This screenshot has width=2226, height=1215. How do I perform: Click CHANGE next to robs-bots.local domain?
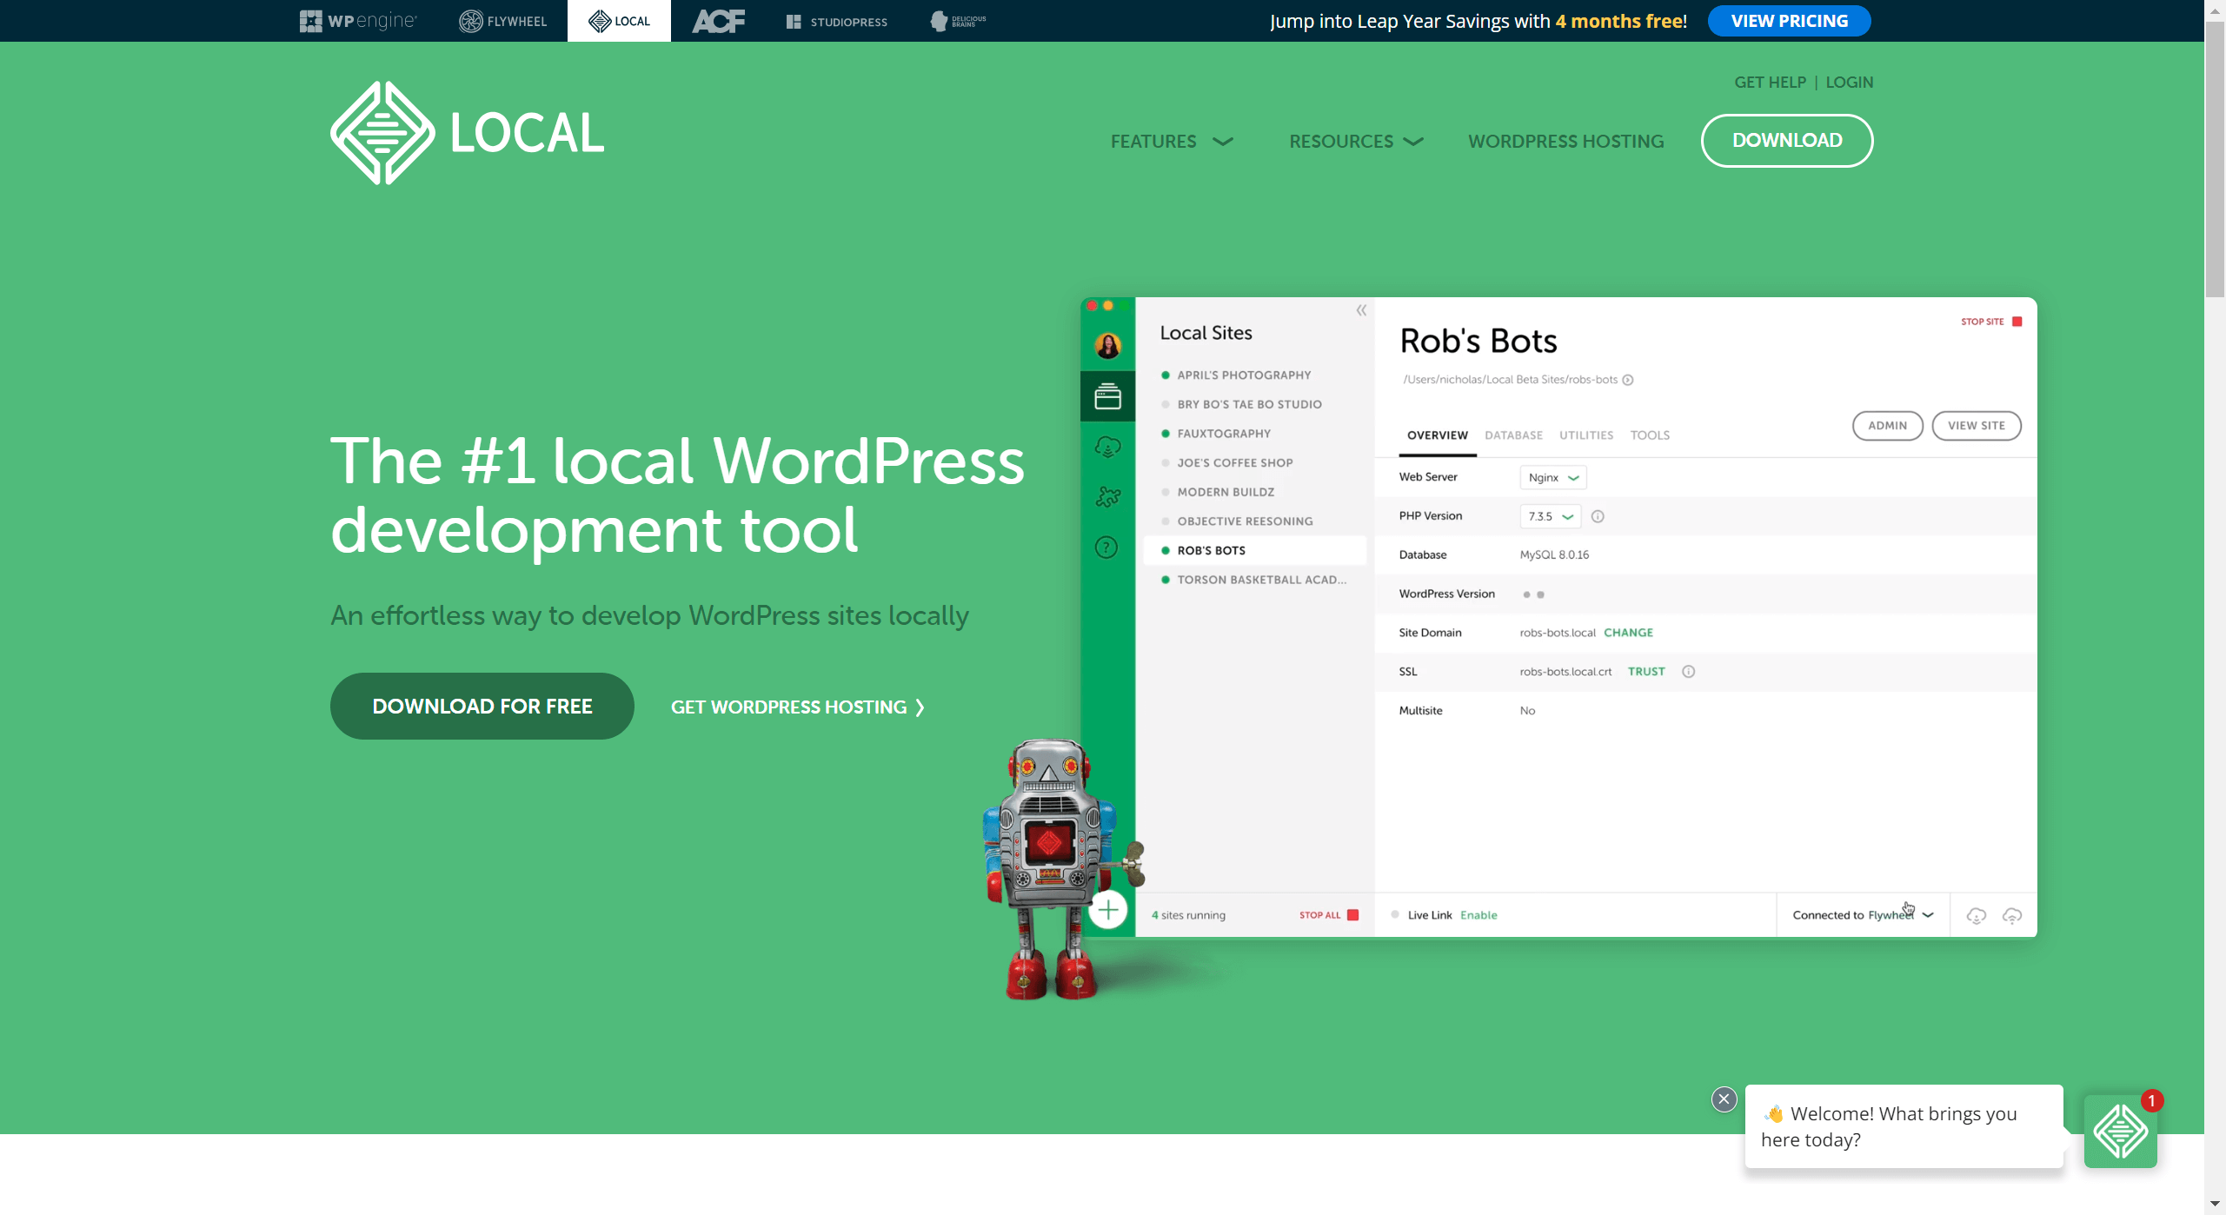pos(1627,633)
